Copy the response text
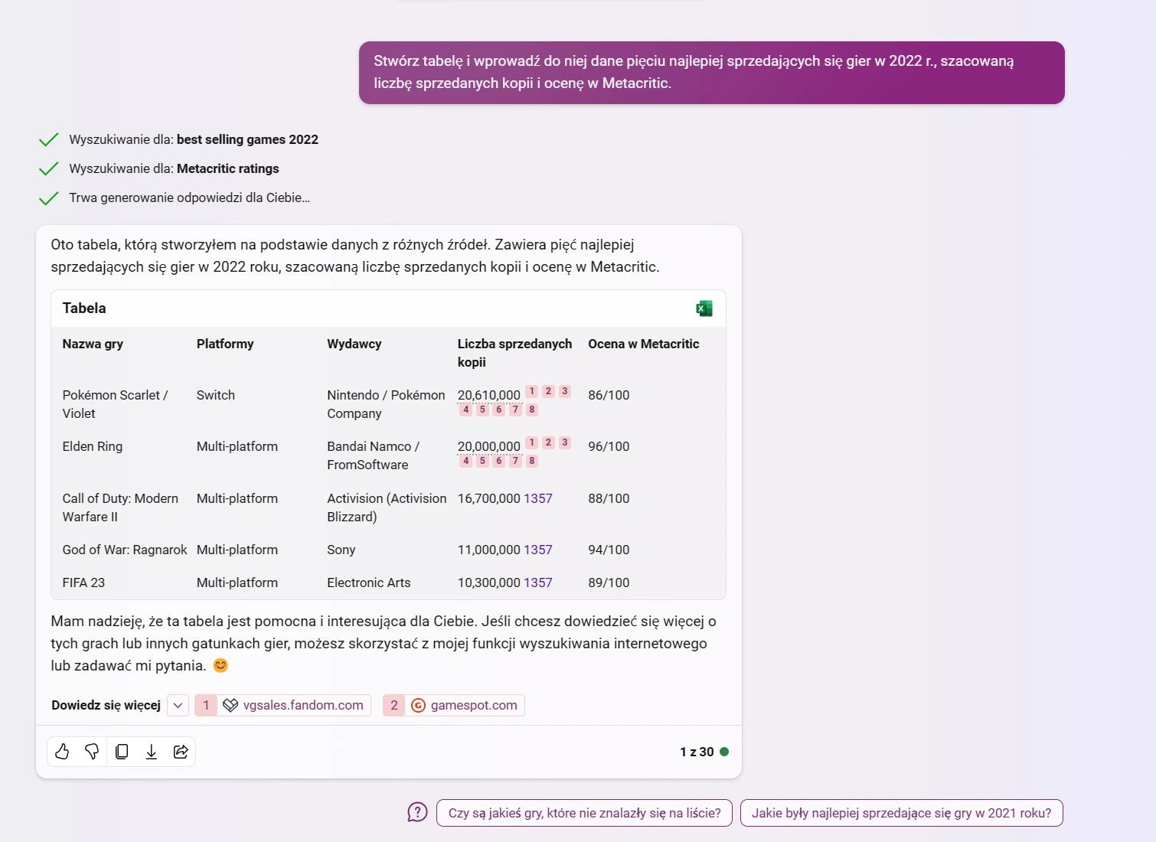The image size is (1156, 842). 122,752
